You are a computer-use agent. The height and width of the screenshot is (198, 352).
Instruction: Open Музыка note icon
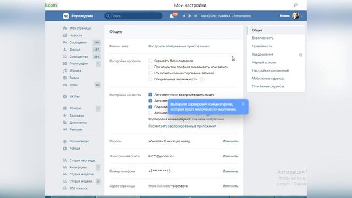[x=65, y=70]
